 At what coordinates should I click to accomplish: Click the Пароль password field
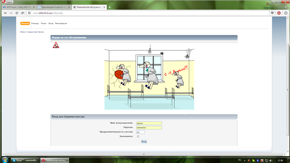point(149,128)
